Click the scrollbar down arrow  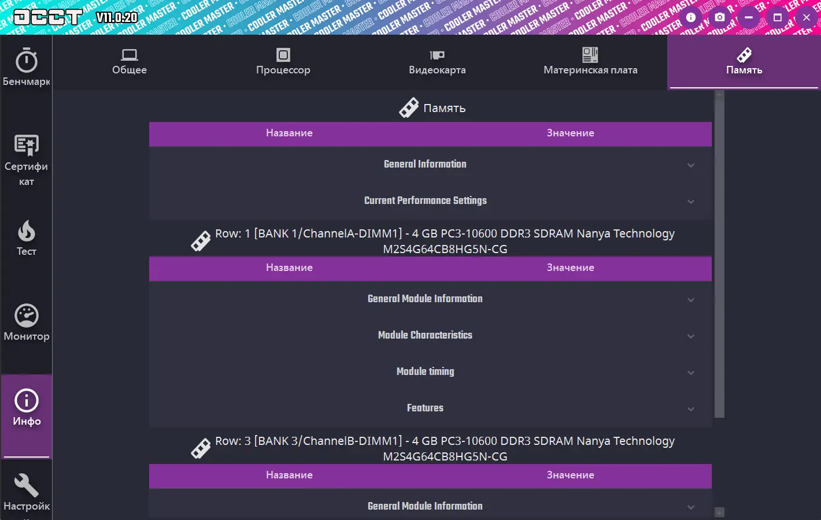point(719,512)
